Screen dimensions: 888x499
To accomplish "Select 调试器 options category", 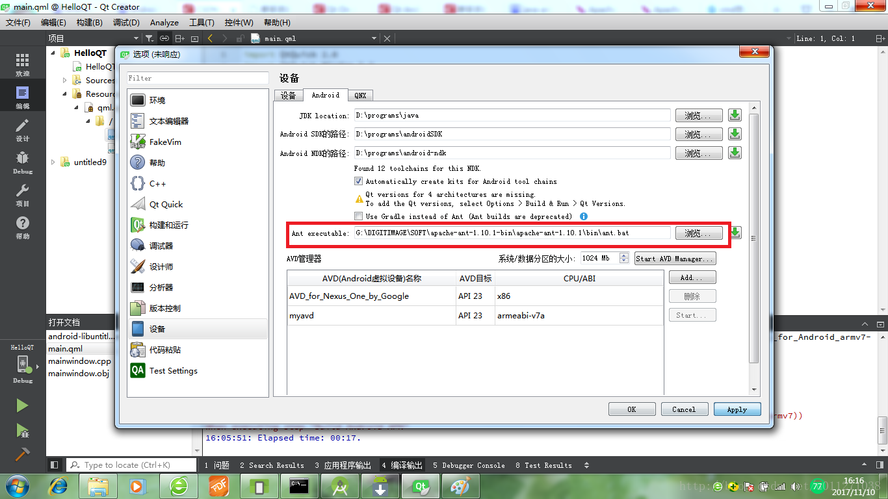I will 198,246.
